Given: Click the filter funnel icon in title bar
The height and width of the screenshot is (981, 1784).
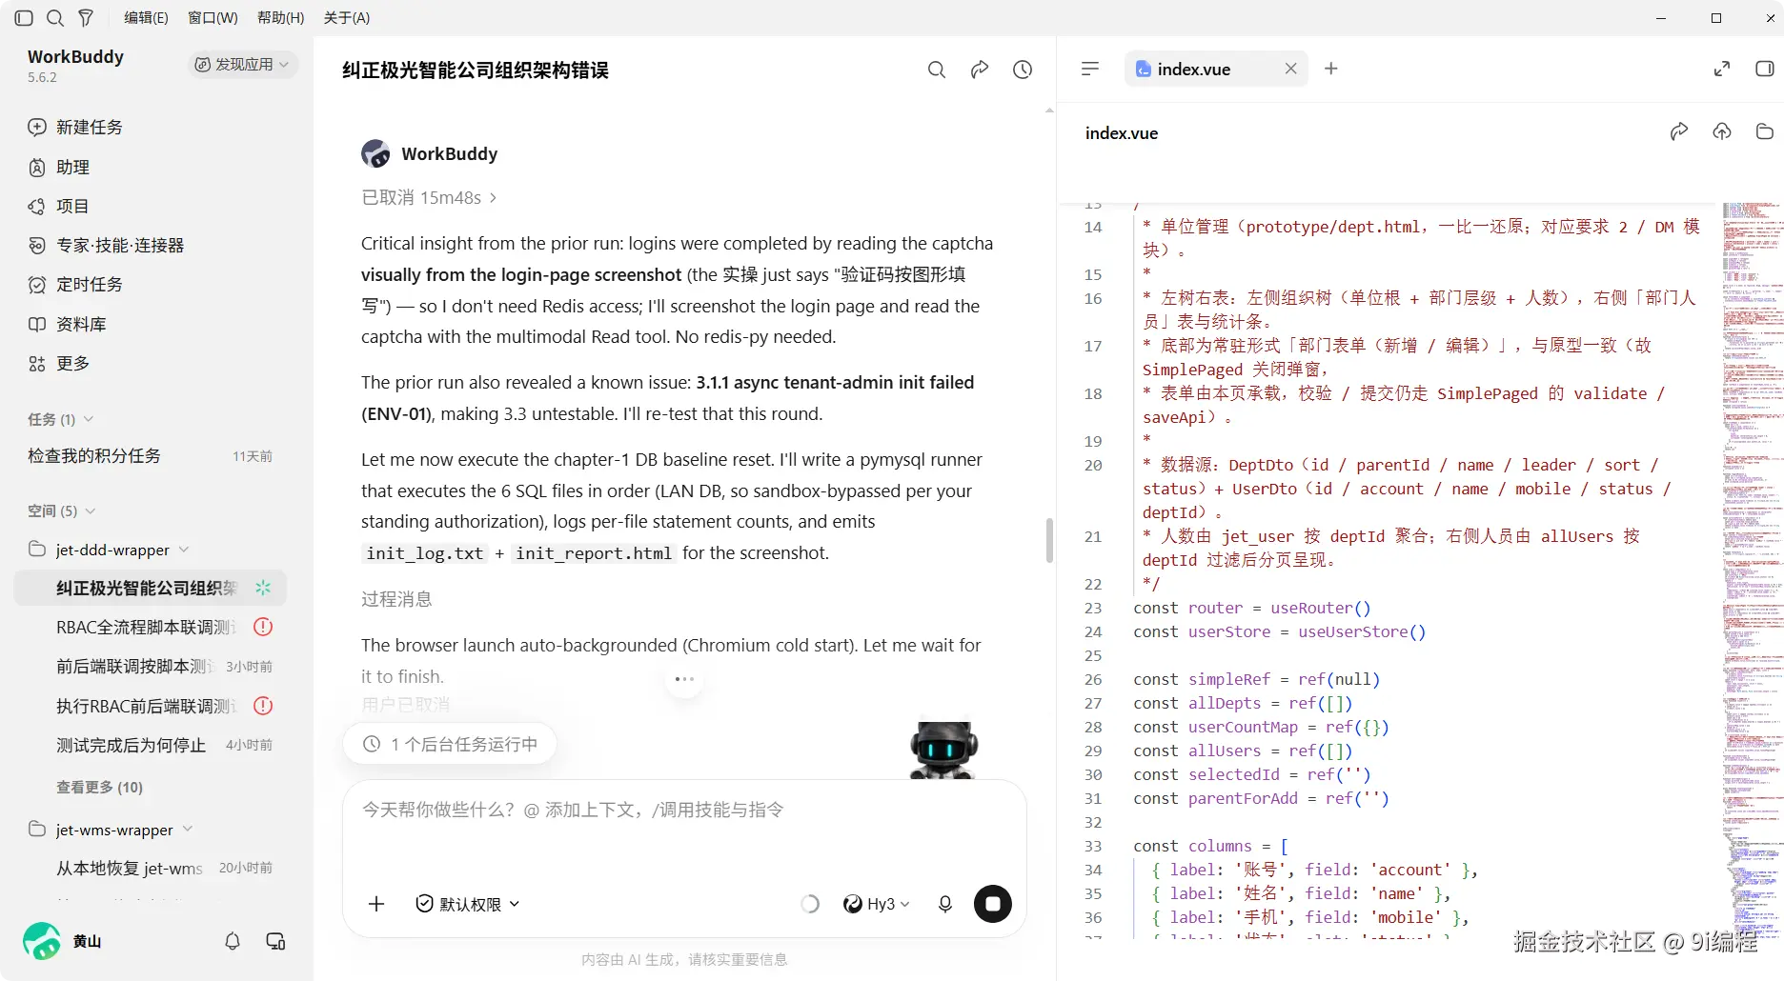Looking at the screenshot, I should [x=86, y=18].
